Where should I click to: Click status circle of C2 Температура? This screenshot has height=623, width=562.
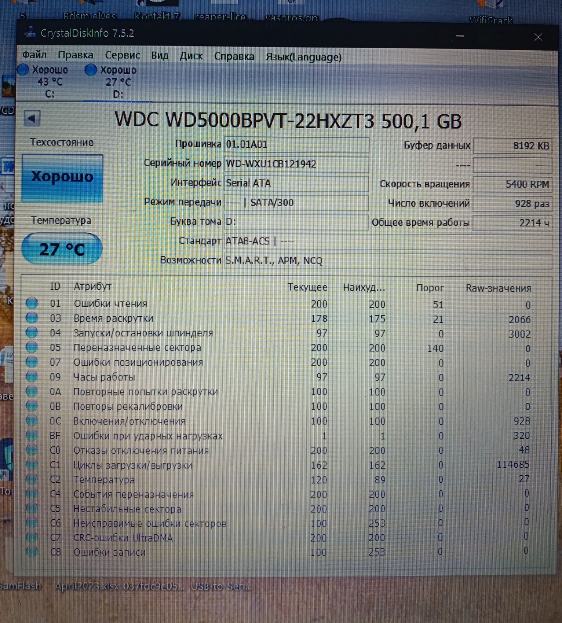click(32, 479)
